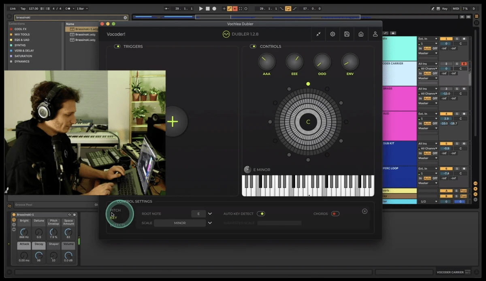Add a new trigger with plus button
This screenshot has height=281, width=486.
tap(173, 121)
